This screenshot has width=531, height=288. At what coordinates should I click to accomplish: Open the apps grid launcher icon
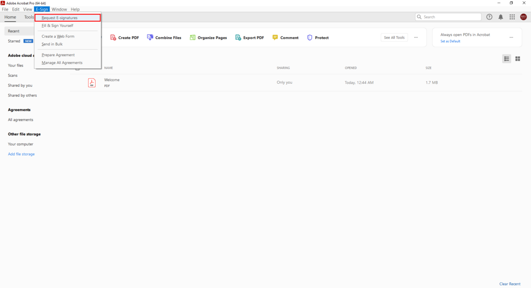(512, 17)
